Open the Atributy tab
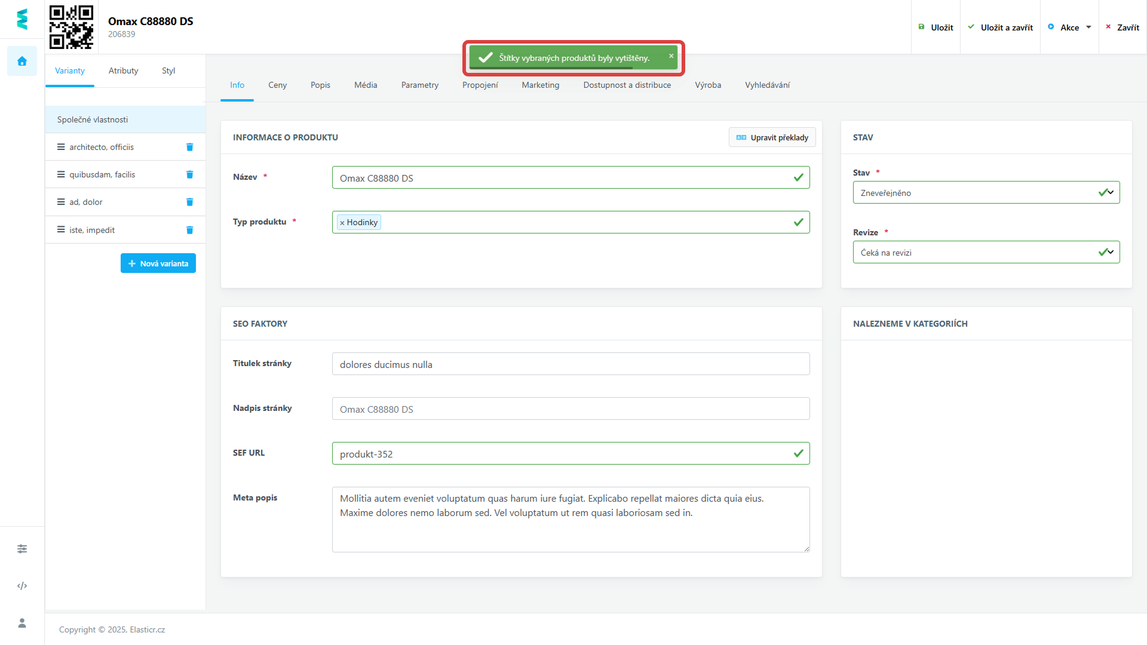This screenshot has height=645, width=1147. tap(123, 70)
